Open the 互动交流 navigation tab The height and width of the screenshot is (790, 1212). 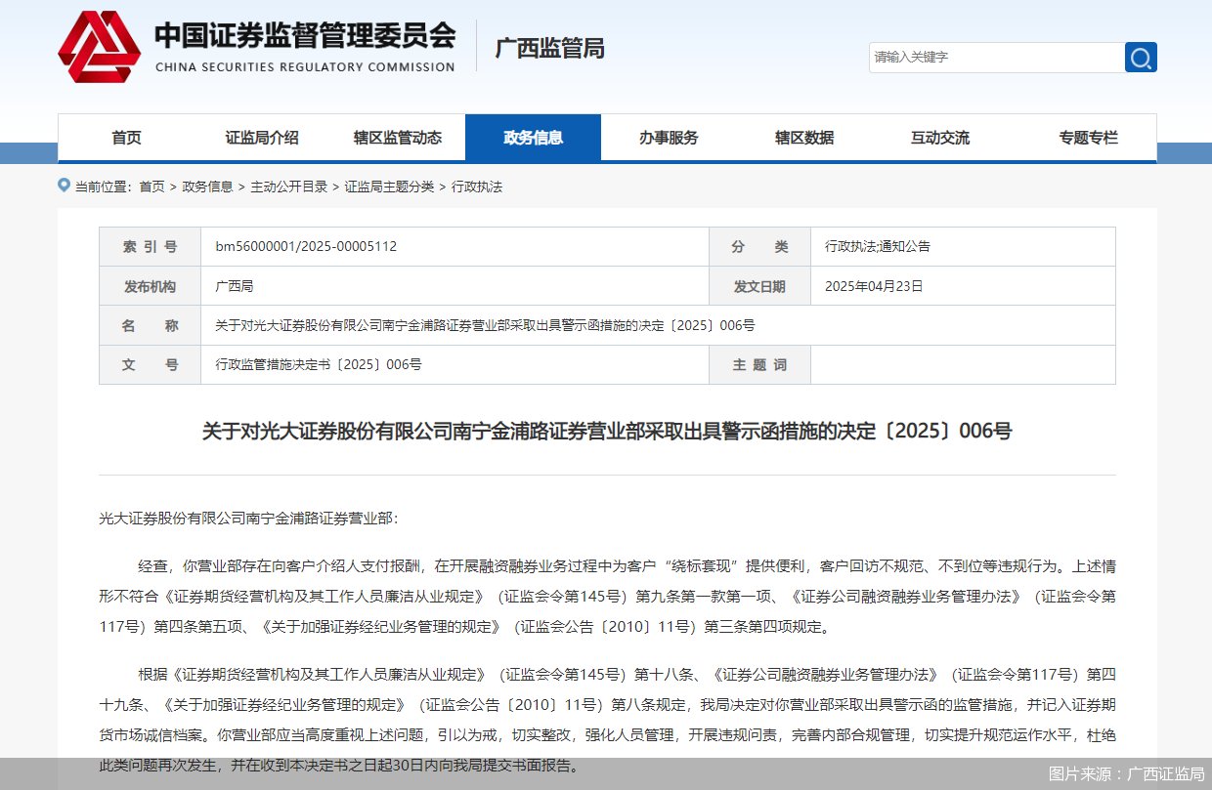click(x=940, y=138)
